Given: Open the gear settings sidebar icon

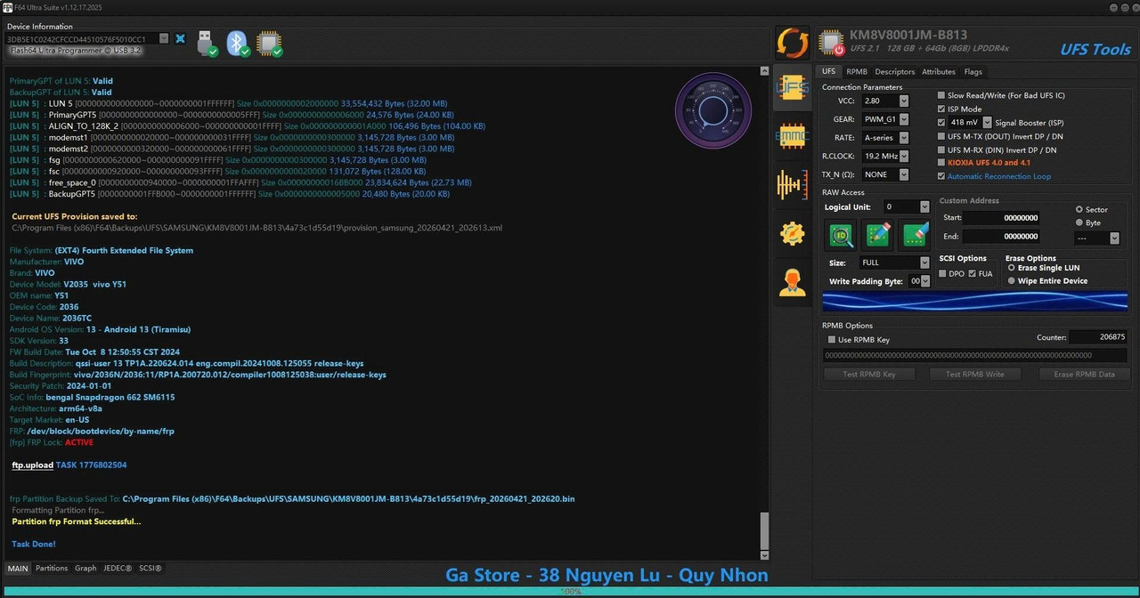Looking at the screenshot, I should (x=792, y=233).
